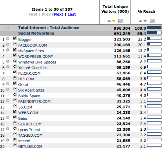
Task: Click the M badge beside FLICKR.COM
Action: click(15, 72)
